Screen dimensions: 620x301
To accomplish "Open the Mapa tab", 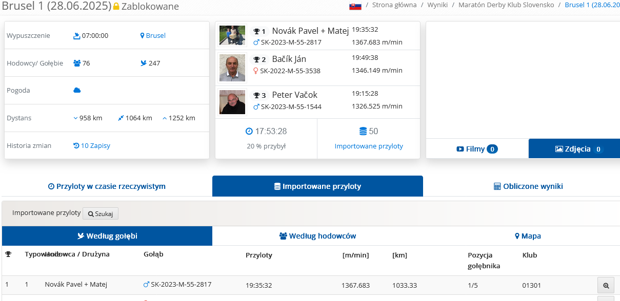I will 528,236.
